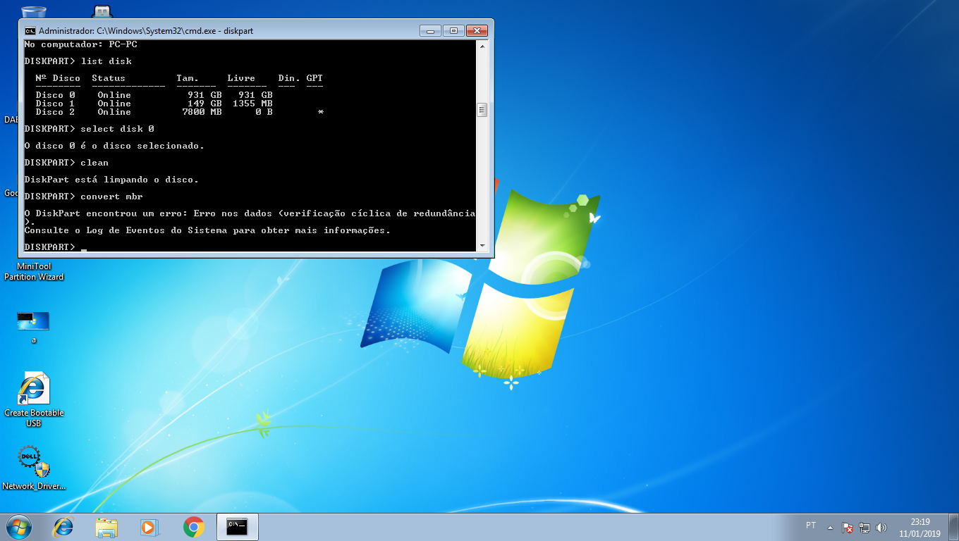
Task: Click the "clean" command text
Action: pos(94,163)
